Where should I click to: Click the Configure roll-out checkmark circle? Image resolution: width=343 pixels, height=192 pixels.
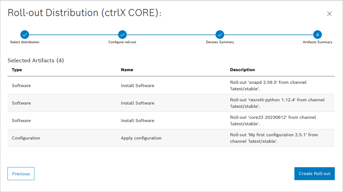122,34
